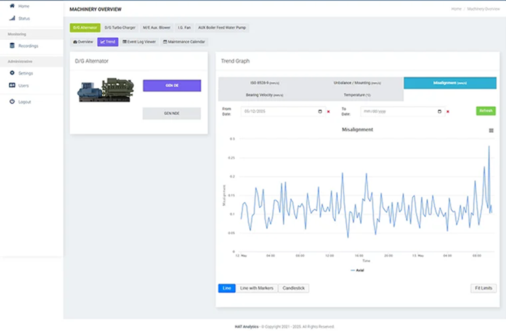Toggle the Axial series legend

coord(357,270)
